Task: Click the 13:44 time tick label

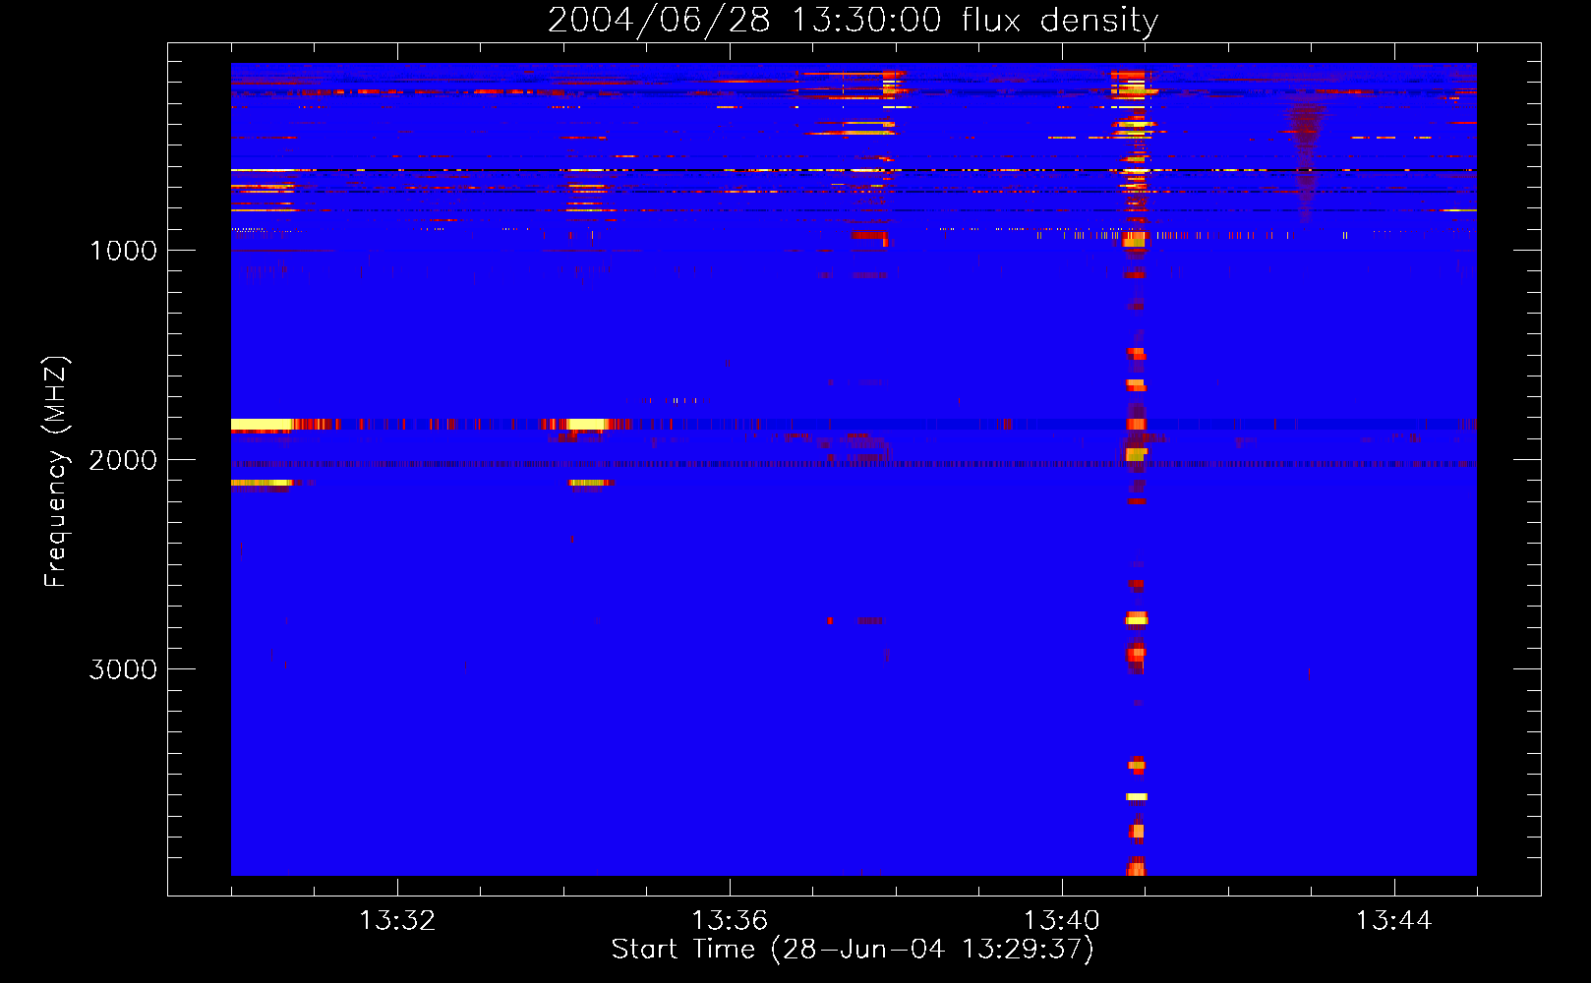Action: 1394,921
